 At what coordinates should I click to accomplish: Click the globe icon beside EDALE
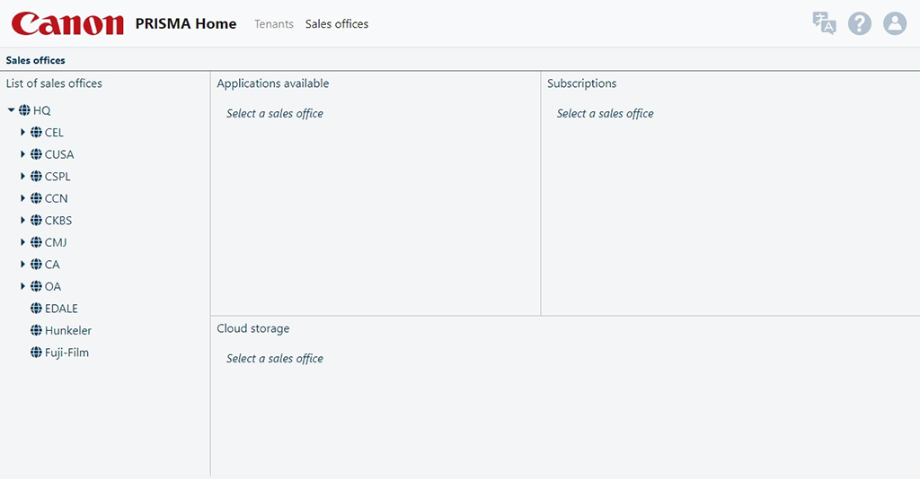(36, 309)
